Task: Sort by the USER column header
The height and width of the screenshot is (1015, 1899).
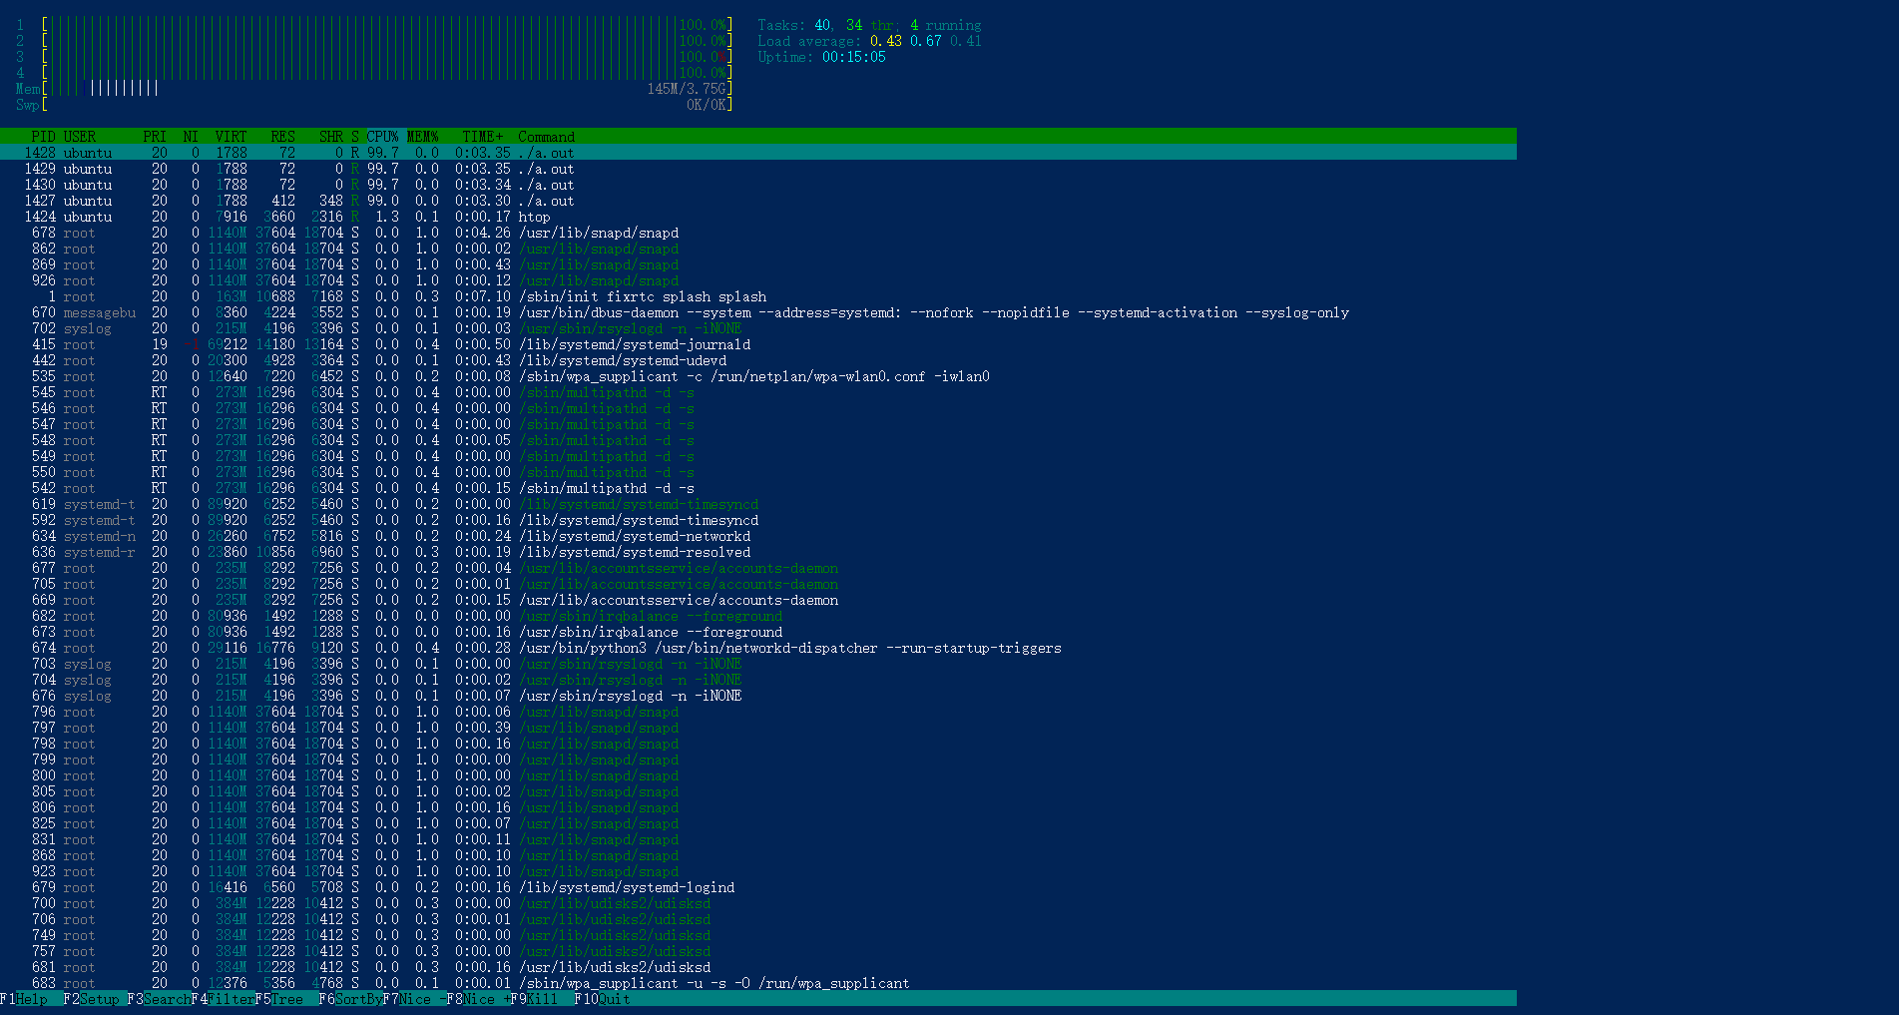Action: coord(80,137)
